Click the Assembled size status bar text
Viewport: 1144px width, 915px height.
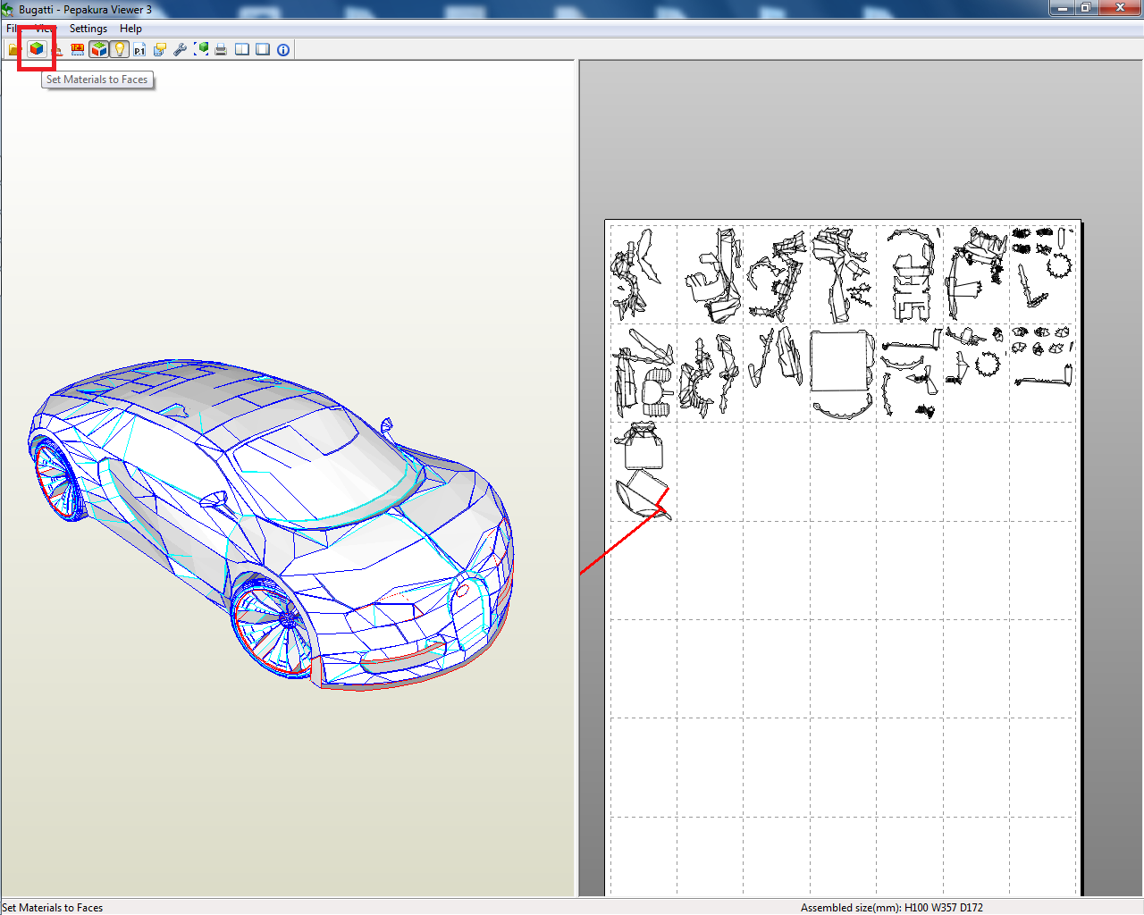point(891,908)
